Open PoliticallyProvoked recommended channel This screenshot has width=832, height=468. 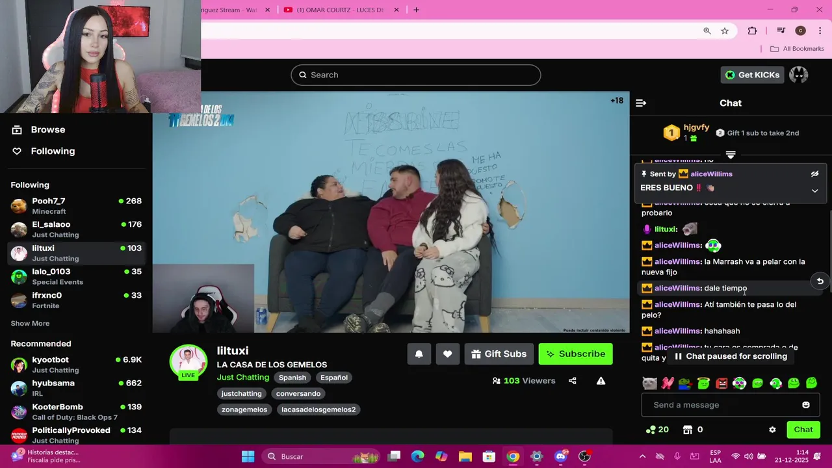click(x=77, y=435)
